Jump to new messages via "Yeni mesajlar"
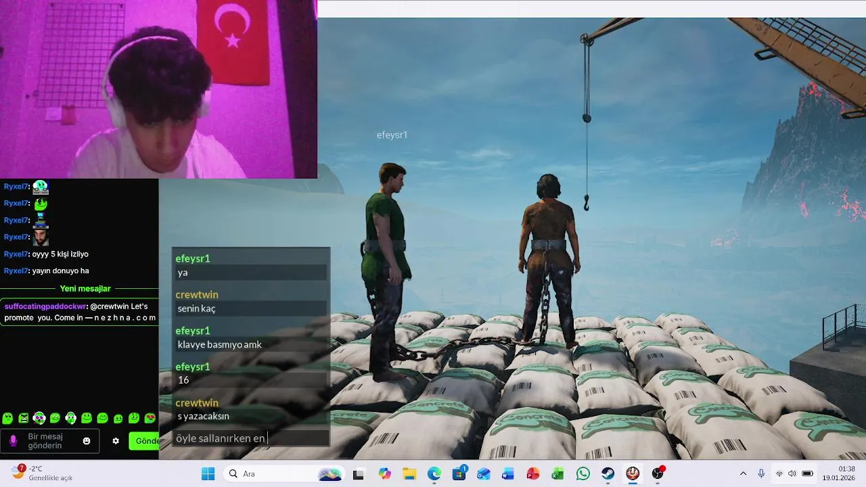This screenshot has width=866, height=487. click(x=85, y=289)
